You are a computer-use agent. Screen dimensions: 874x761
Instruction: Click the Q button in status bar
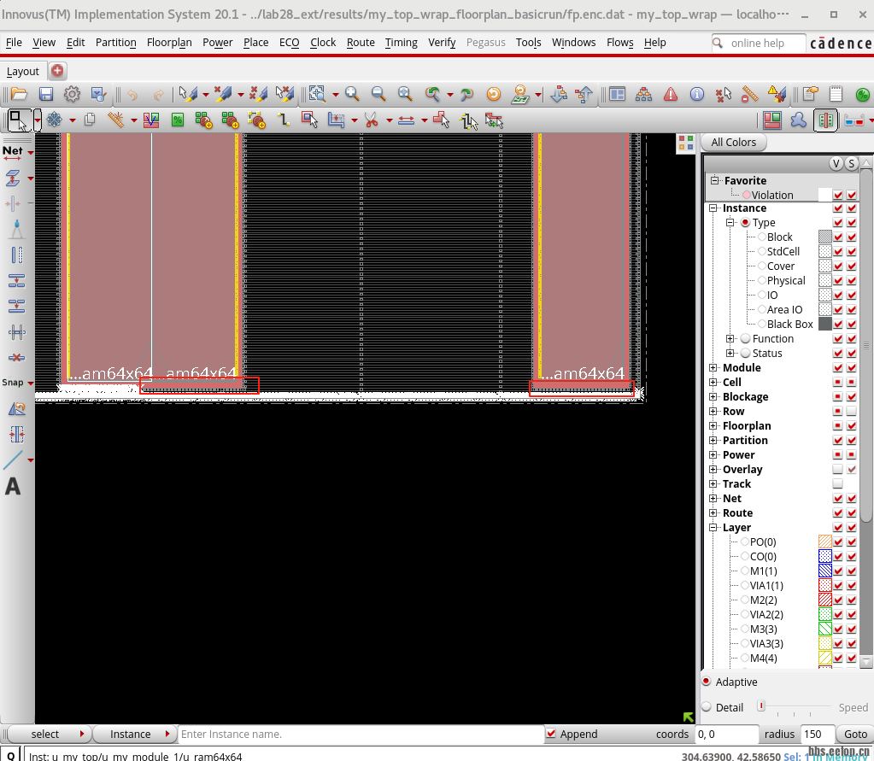(x=10, y=755)
